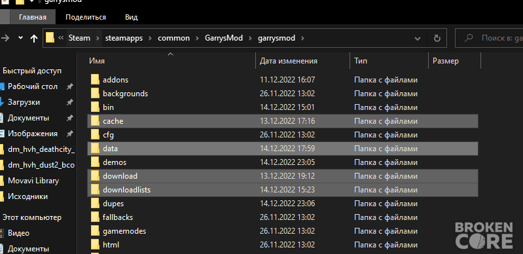Open dm_hvh_deathcity folder in sidebar

point(41,149)
